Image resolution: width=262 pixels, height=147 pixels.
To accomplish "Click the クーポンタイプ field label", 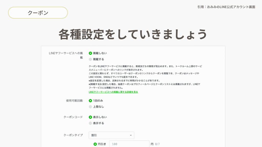I will pos(73,135).
